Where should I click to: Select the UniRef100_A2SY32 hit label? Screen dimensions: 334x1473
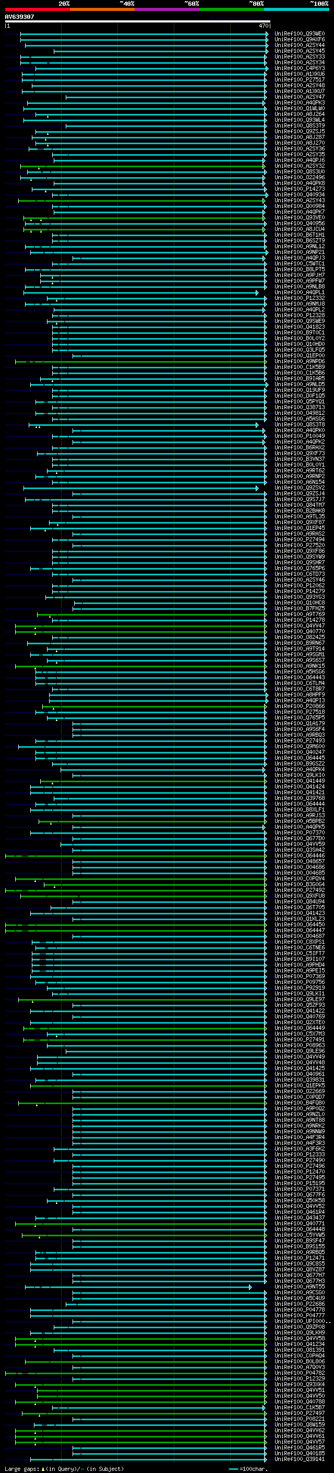click(x=300, y=166)
